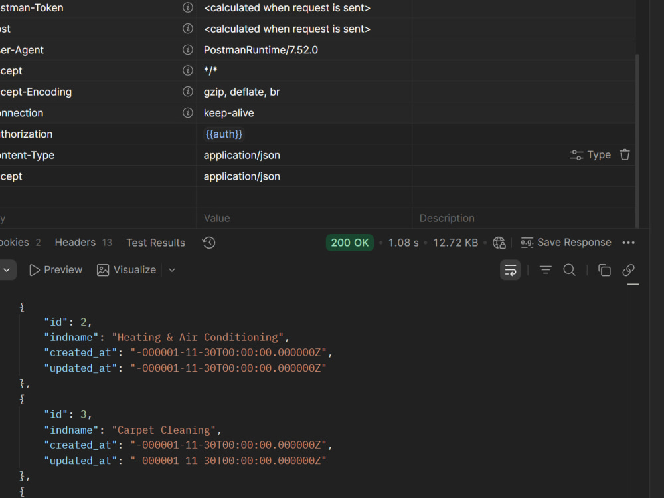Screen dimensions: 664x498
Task: Click the empty Value field in new header row
Action: coord(304,218)
